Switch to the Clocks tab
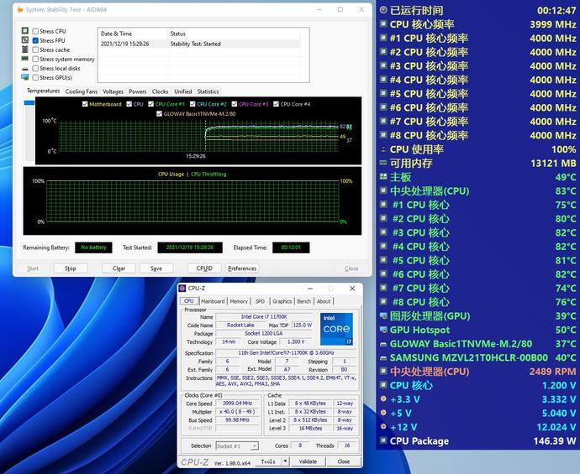Image resolution: width=580 pixels, height=474 pixels. (x=160, y=91)
